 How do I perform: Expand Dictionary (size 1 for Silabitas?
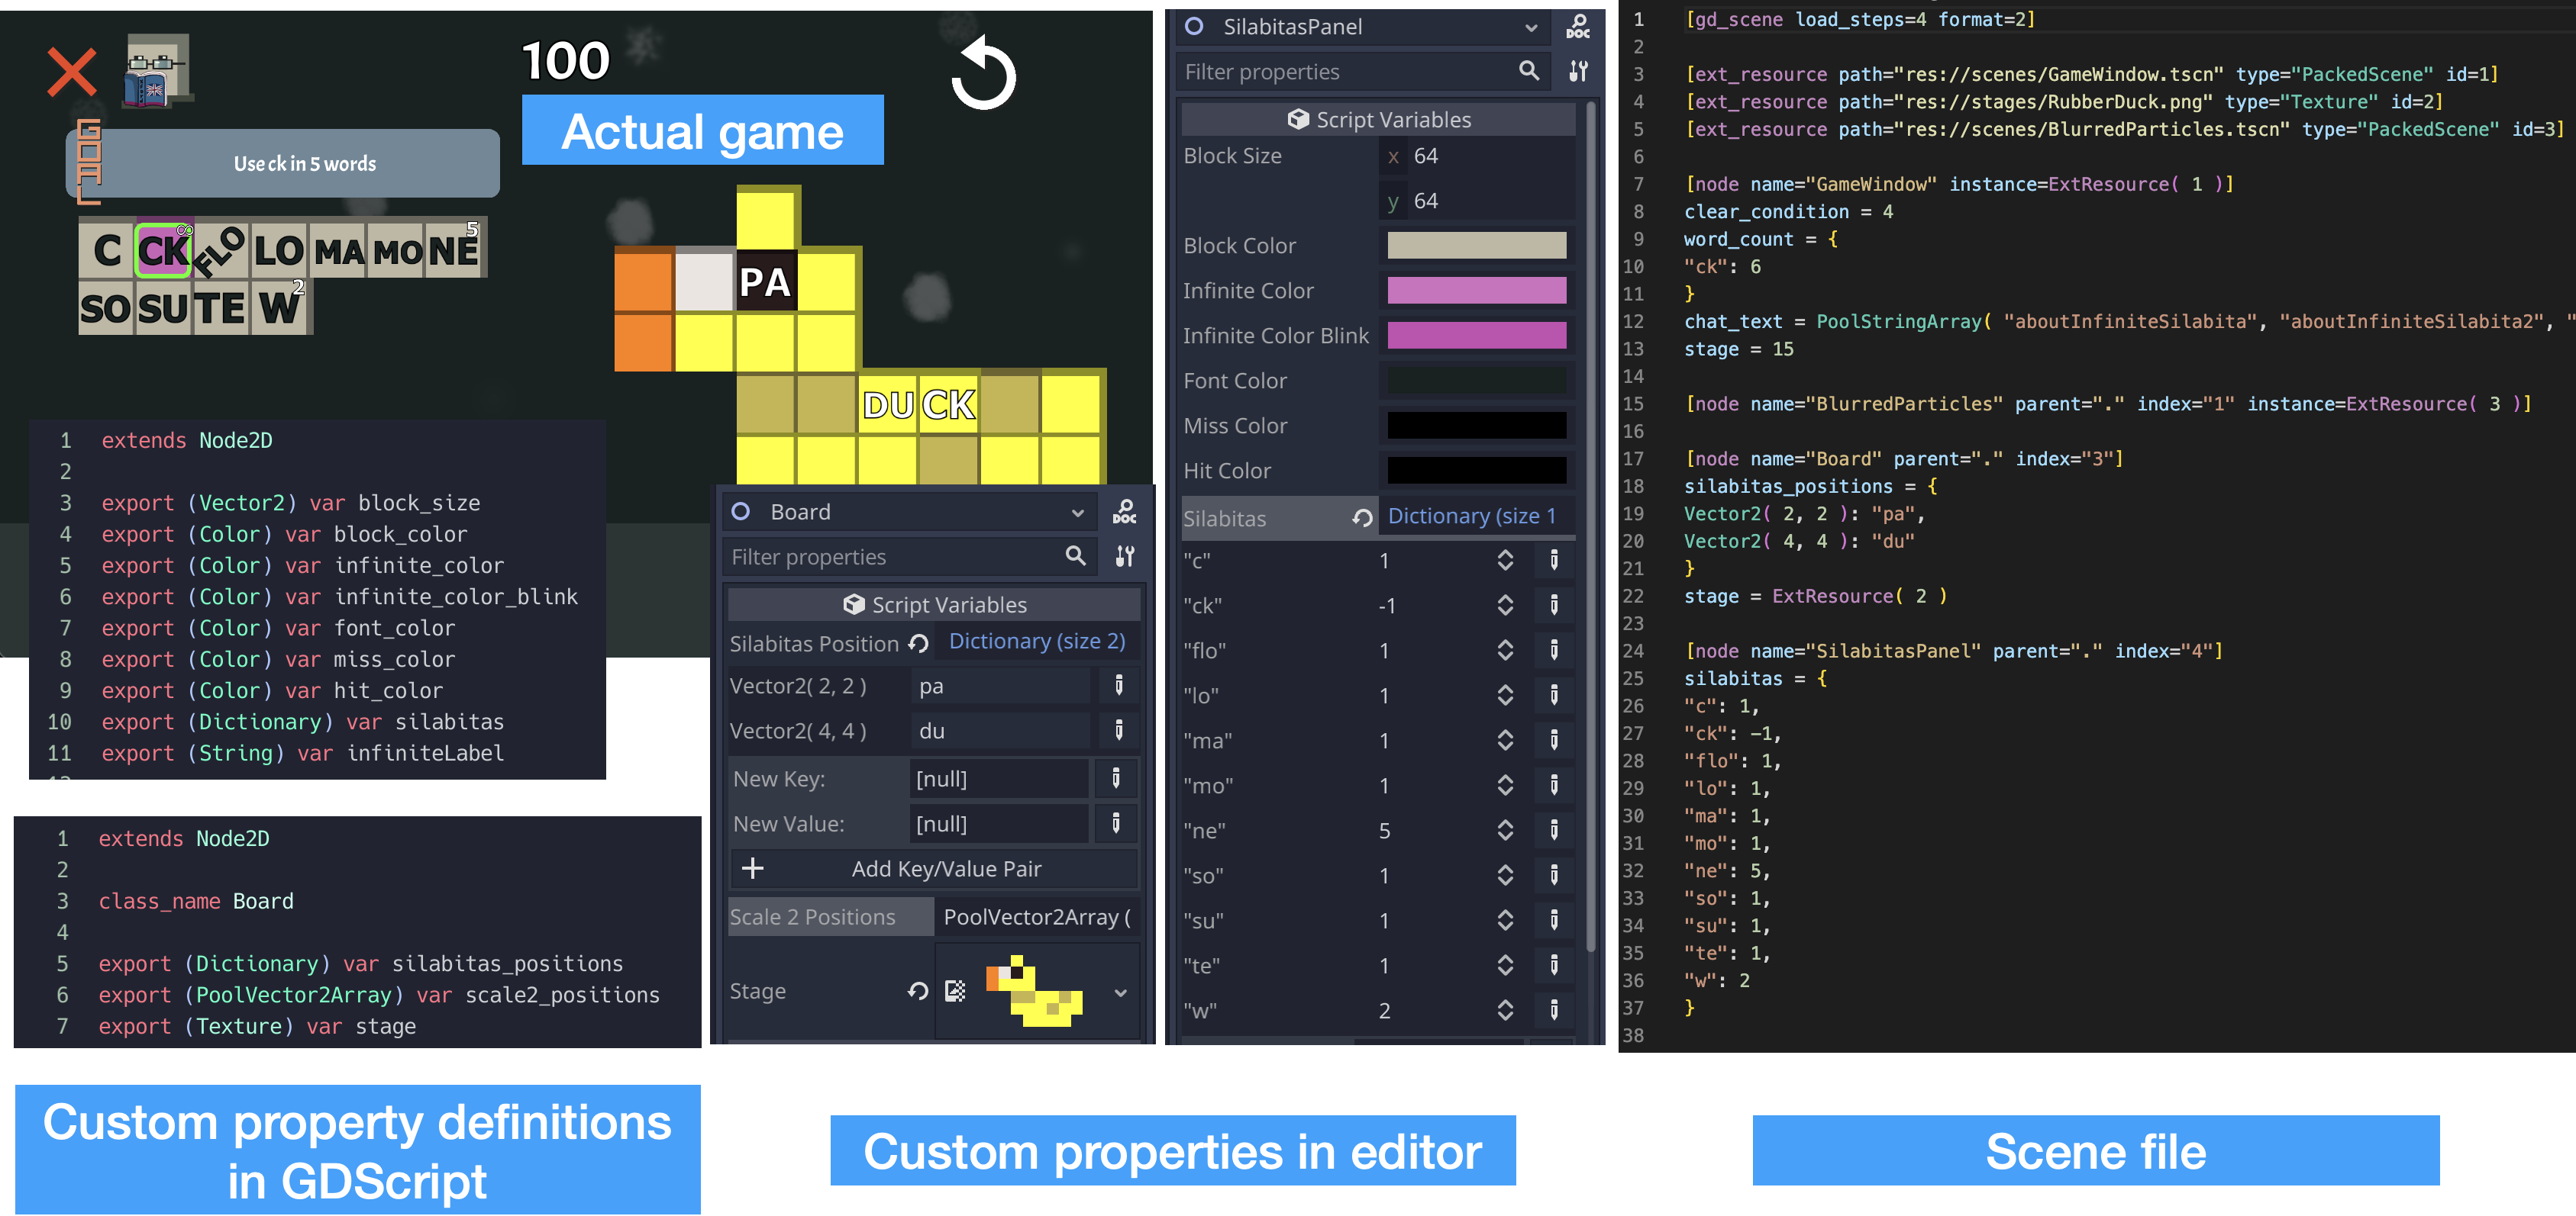point(1471,516)
